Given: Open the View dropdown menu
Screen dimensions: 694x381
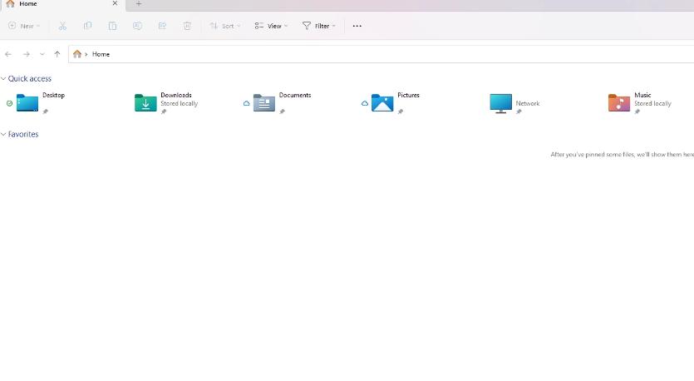Looking at the screenshot, I should tap(271, 26).
